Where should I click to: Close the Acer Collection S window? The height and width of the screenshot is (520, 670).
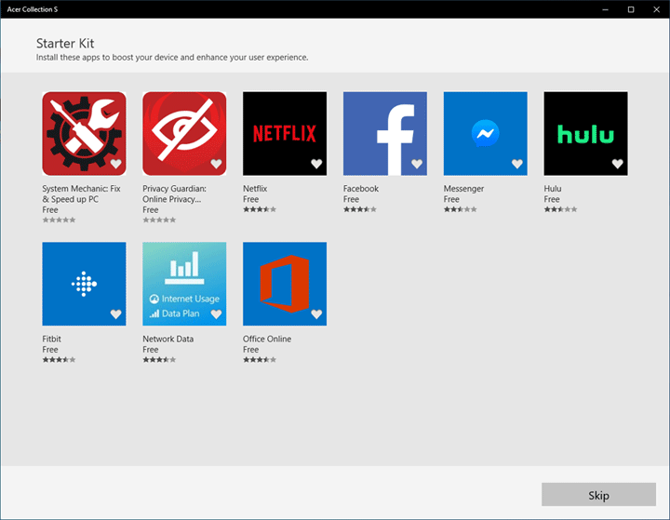[656, 9]
